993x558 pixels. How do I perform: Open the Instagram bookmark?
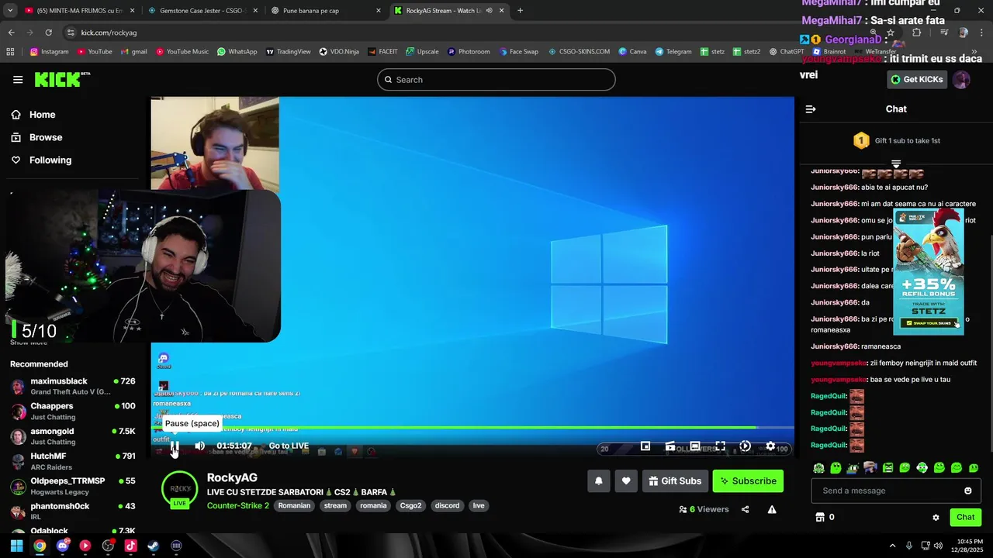pyautogui.click(x=49, y=52)
